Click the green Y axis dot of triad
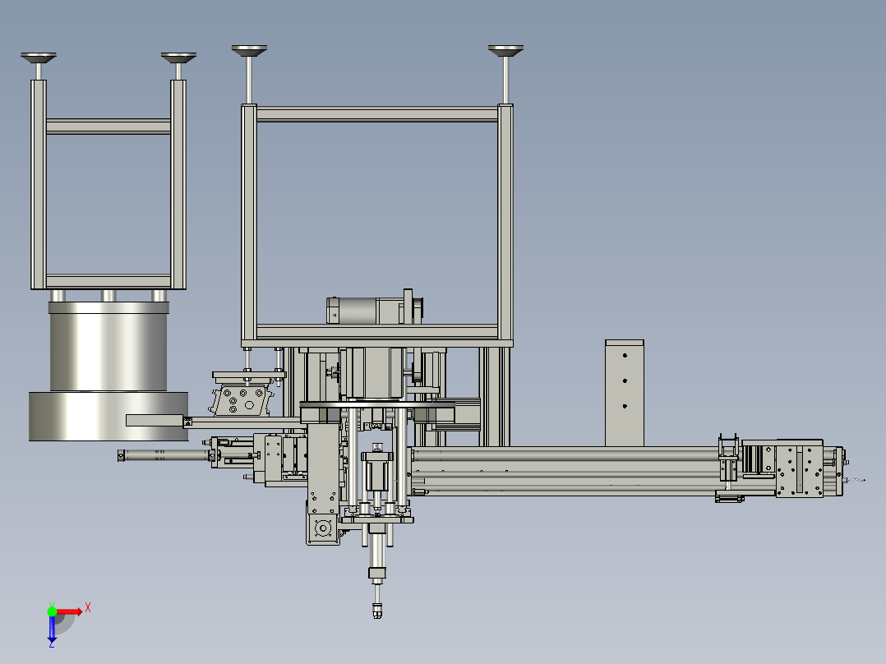 click(52, 611)
